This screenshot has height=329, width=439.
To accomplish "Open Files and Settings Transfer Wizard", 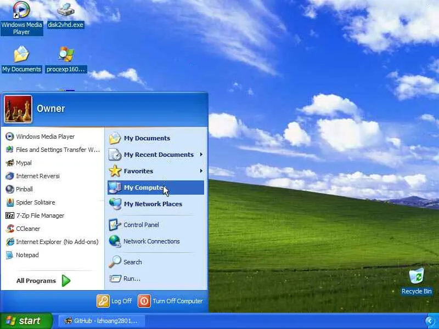I will pos(52,150).
